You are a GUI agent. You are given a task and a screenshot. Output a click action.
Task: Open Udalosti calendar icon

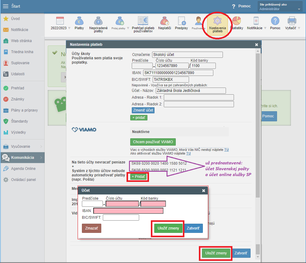6,74
